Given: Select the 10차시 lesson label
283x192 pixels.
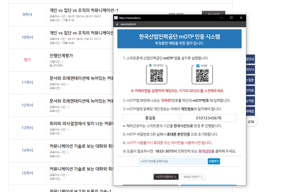Looking at the screenshot, I should [27, 37].
